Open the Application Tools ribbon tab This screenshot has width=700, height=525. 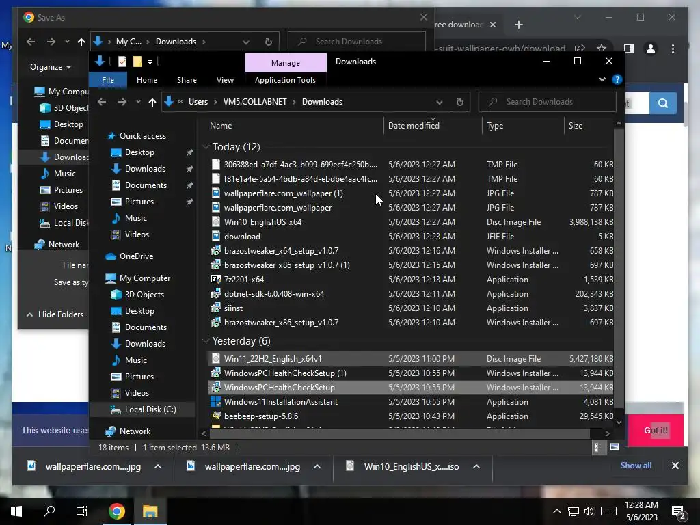coord(285,80)
